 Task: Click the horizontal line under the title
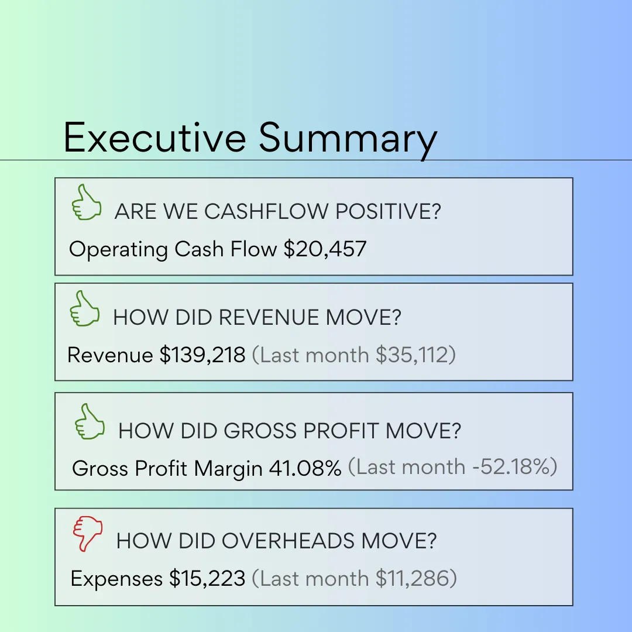pos(527,160)
